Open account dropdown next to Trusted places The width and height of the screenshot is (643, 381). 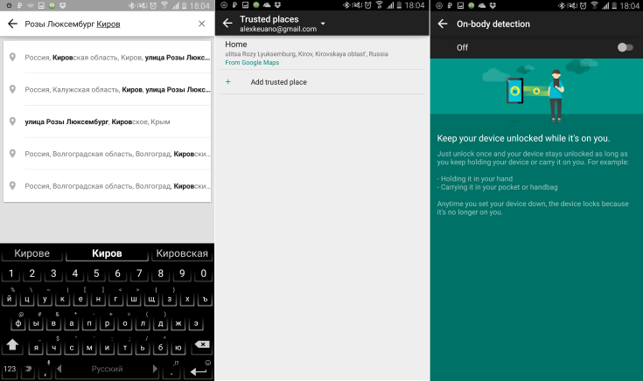click(x=323, y=24)
